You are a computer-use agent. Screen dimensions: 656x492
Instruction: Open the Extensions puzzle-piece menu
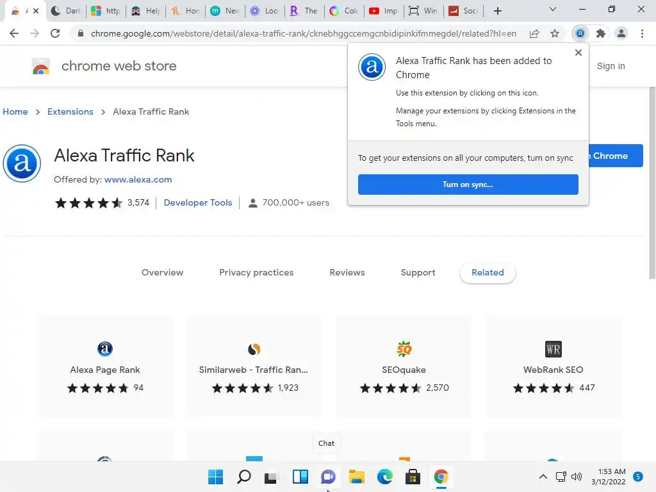pyautogui.click(x=601, y=33)
